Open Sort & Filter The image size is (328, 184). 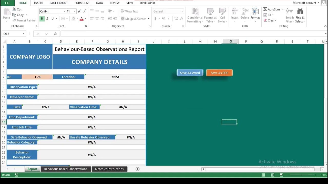[290, 16]
